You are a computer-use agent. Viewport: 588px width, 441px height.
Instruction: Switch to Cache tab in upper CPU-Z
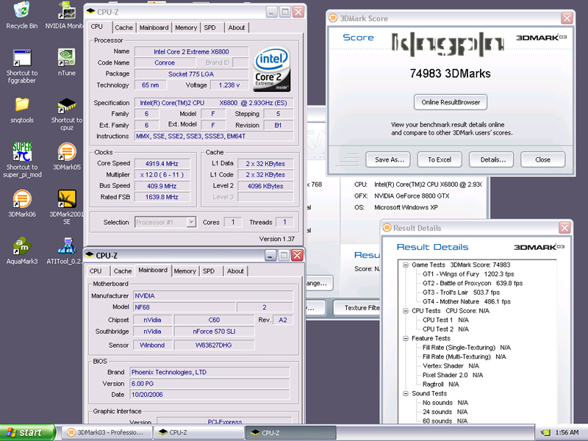[123, 28]
